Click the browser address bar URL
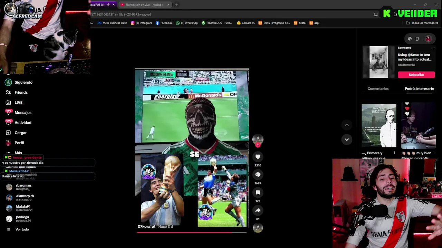Viewport: 442px width, 248px height. pyautogui.click(x=121, y=14)
